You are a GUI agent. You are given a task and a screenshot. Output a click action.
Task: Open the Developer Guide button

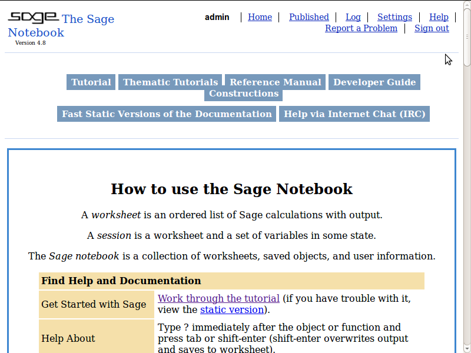pyautogui.click(x=374, y=82)
